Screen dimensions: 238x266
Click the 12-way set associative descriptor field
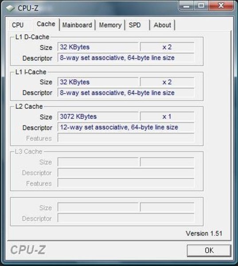(126, 127)
